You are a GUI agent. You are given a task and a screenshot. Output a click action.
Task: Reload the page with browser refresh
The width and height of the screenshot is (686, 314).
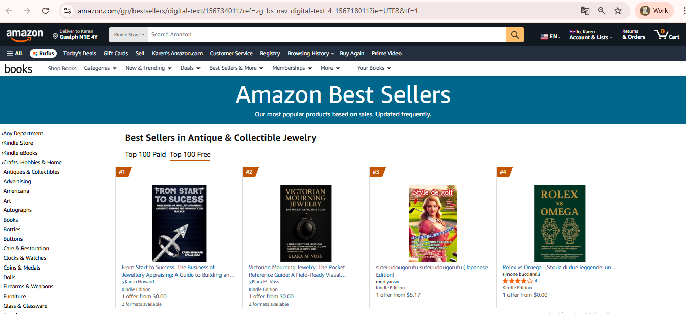[x=46, y=11]
